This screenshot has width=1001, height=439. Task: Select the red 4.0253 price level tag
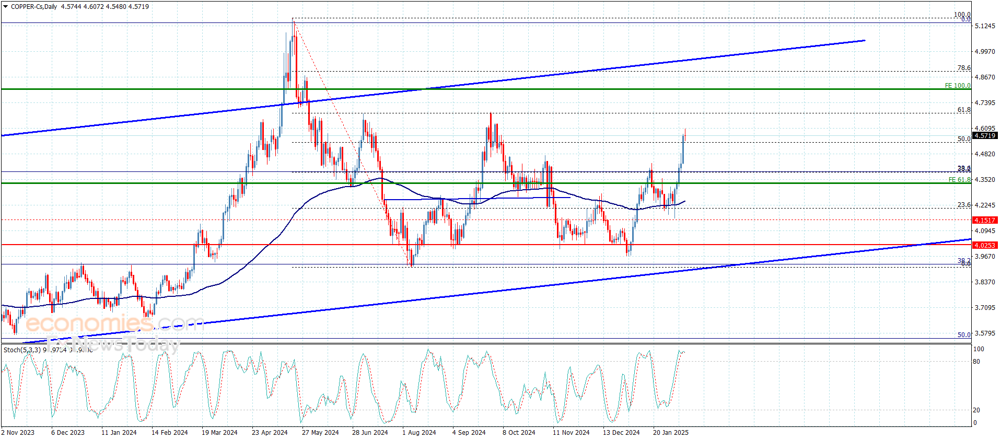(x=985, y=245)
